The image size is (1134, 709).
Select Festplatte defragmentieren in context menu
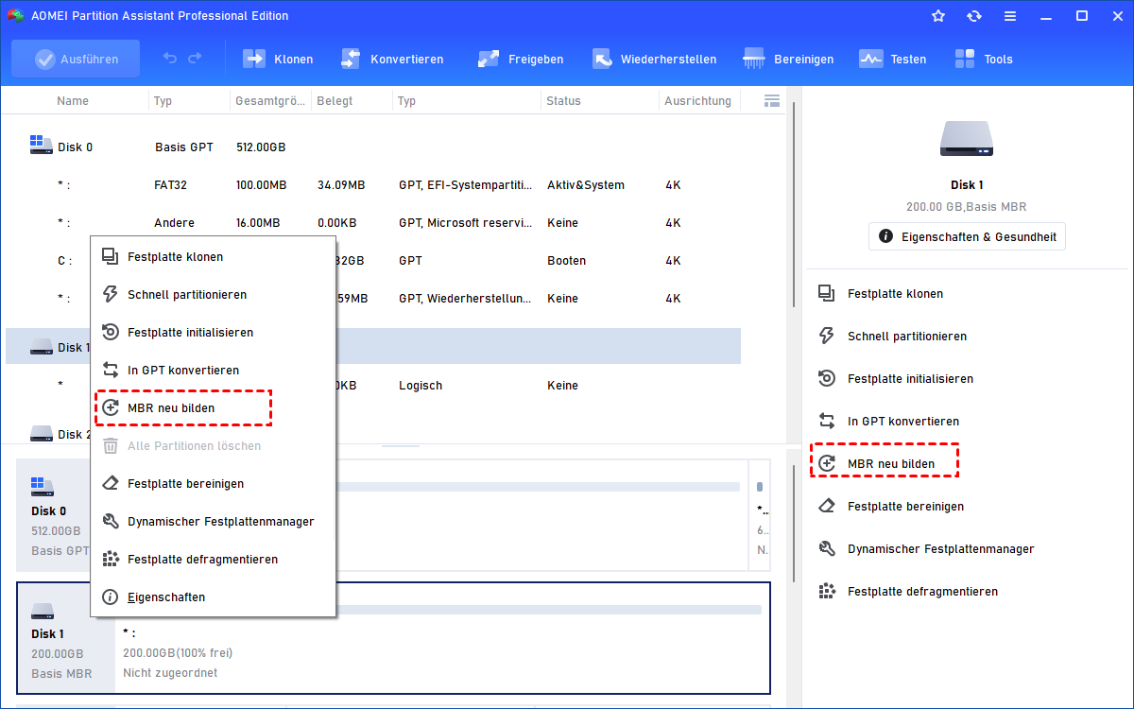[x=213, y=559]
